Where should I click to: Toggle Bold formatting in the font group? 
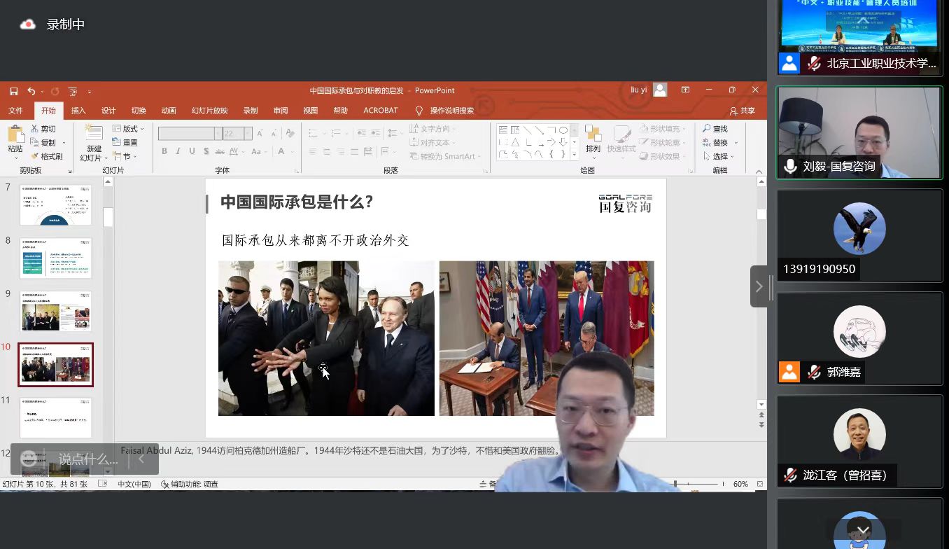click(164, 151)
